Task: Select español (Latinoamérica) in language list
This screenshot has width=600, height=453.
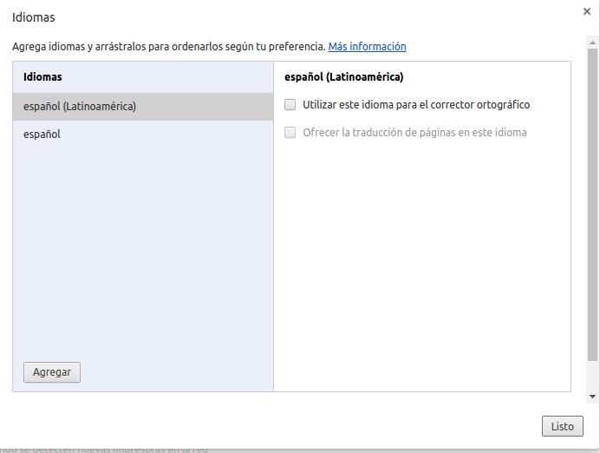Action: coord(143,107)
